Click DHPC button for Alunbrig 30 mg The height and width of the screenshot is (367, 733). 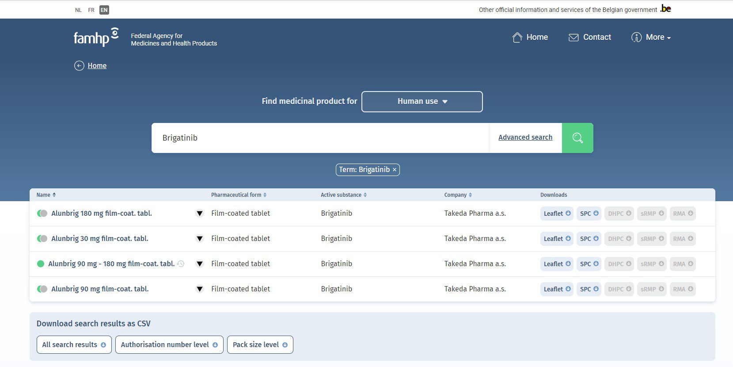pyautogui.click(x=619, y=239)
